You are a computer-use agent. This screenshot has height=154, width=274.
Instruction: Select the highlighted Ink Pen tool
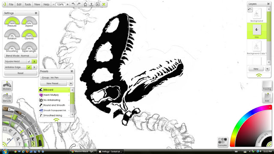point(40,141)
